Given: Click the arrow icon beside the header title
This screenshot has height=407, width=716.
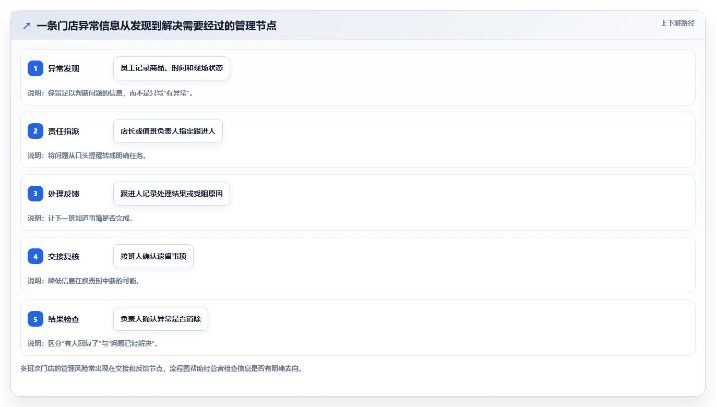Looking at the screenshot, I should click(x=26, y=26).
